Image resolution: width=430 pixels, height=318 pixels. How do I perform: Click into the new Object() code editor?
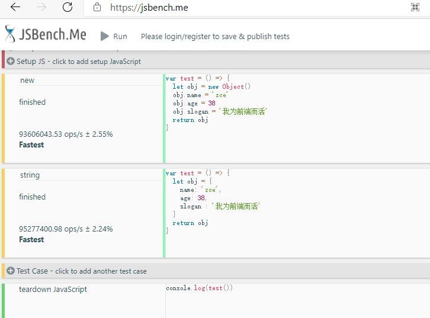tap(297, 118)
